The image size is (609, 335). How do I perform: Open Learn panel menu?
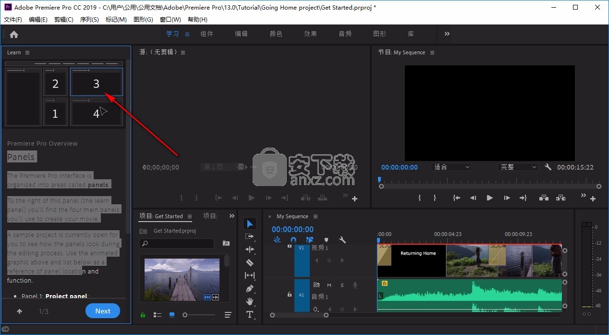27,52
